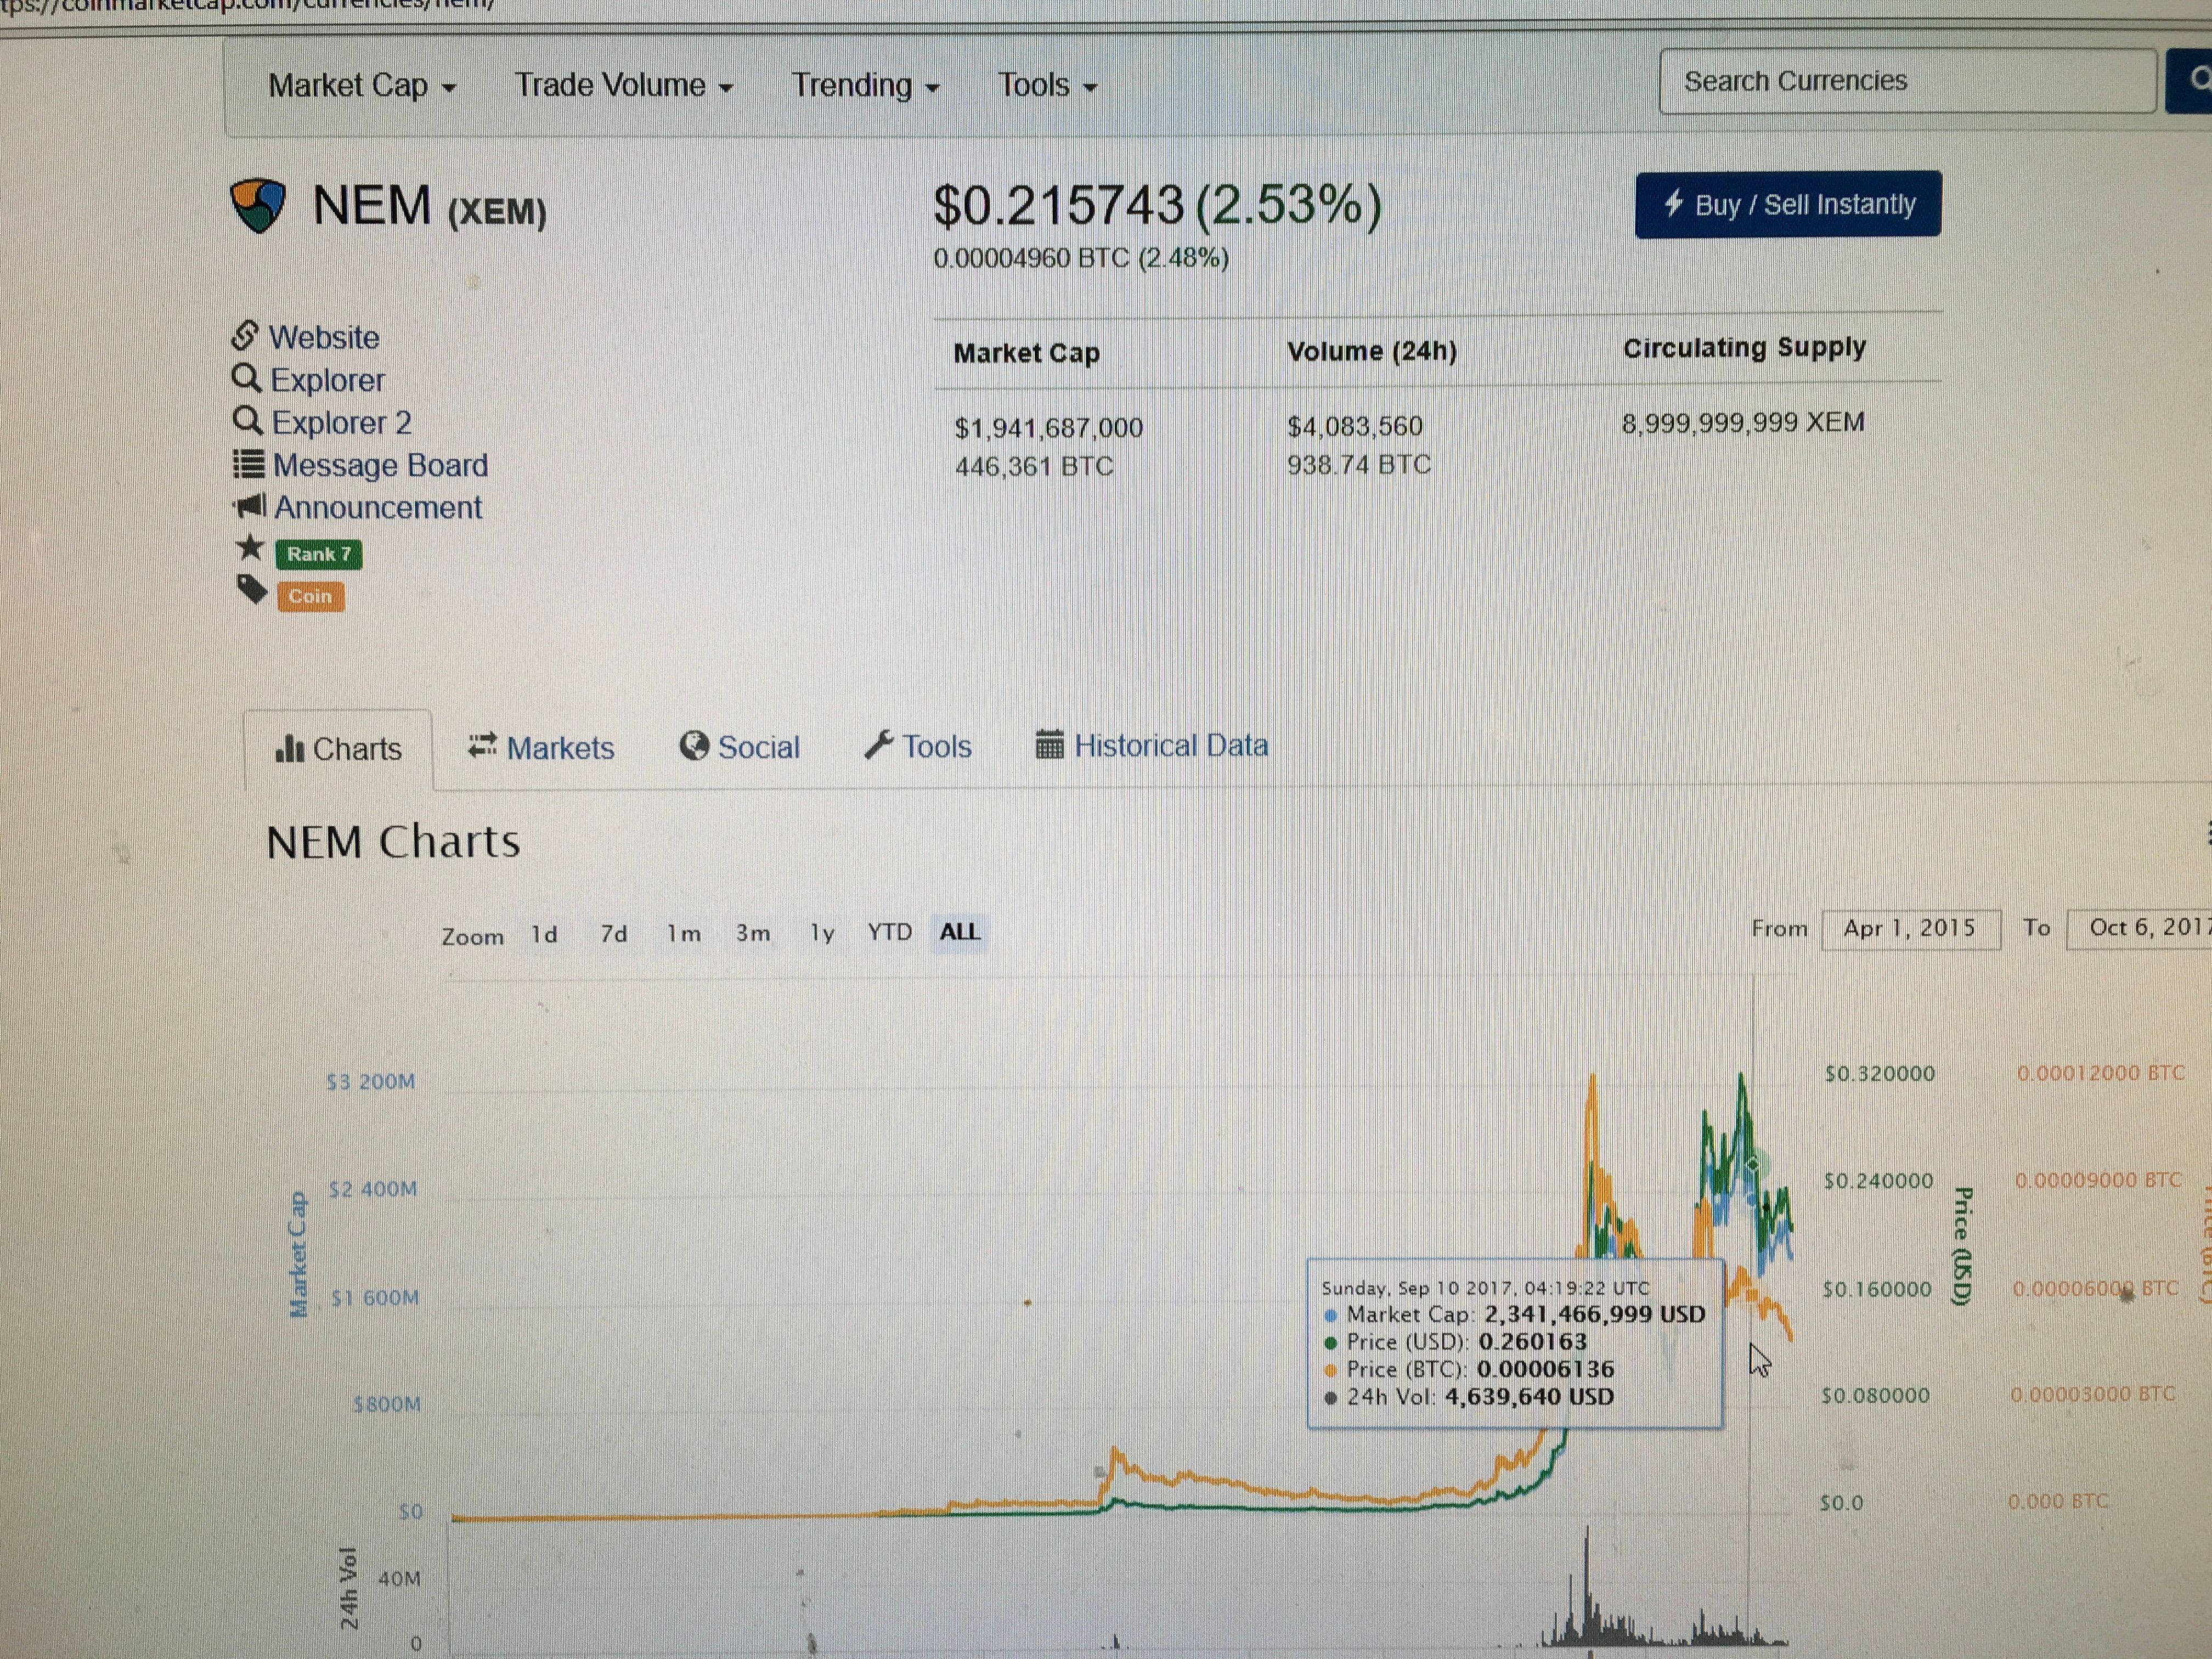Click the 446,361 BTC market cap
This screenshot has width=2212, height=1659.
[x=1034, y=467]
